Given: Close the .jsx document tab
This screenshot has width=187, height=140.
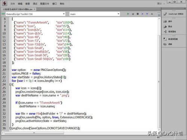Looking at the screenshot, I should click(34, 9).
